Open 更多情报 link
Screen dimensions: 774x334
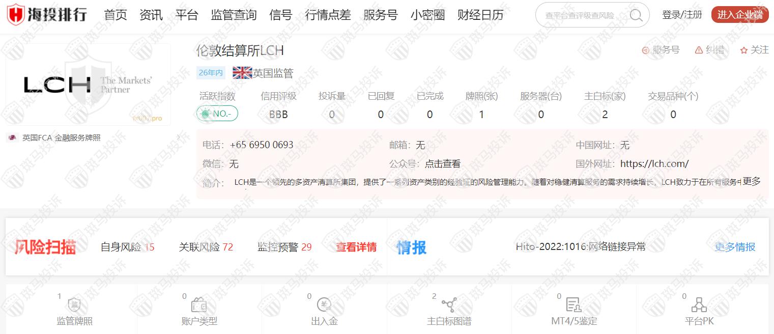735,247
